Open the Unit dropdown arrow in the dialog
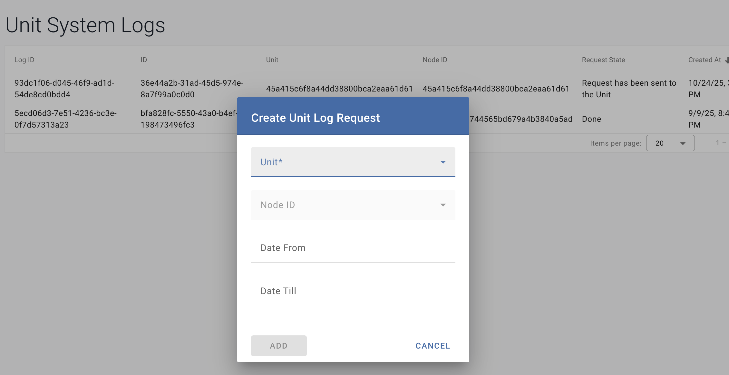This screenshot has width=729, height=375. 443,162
